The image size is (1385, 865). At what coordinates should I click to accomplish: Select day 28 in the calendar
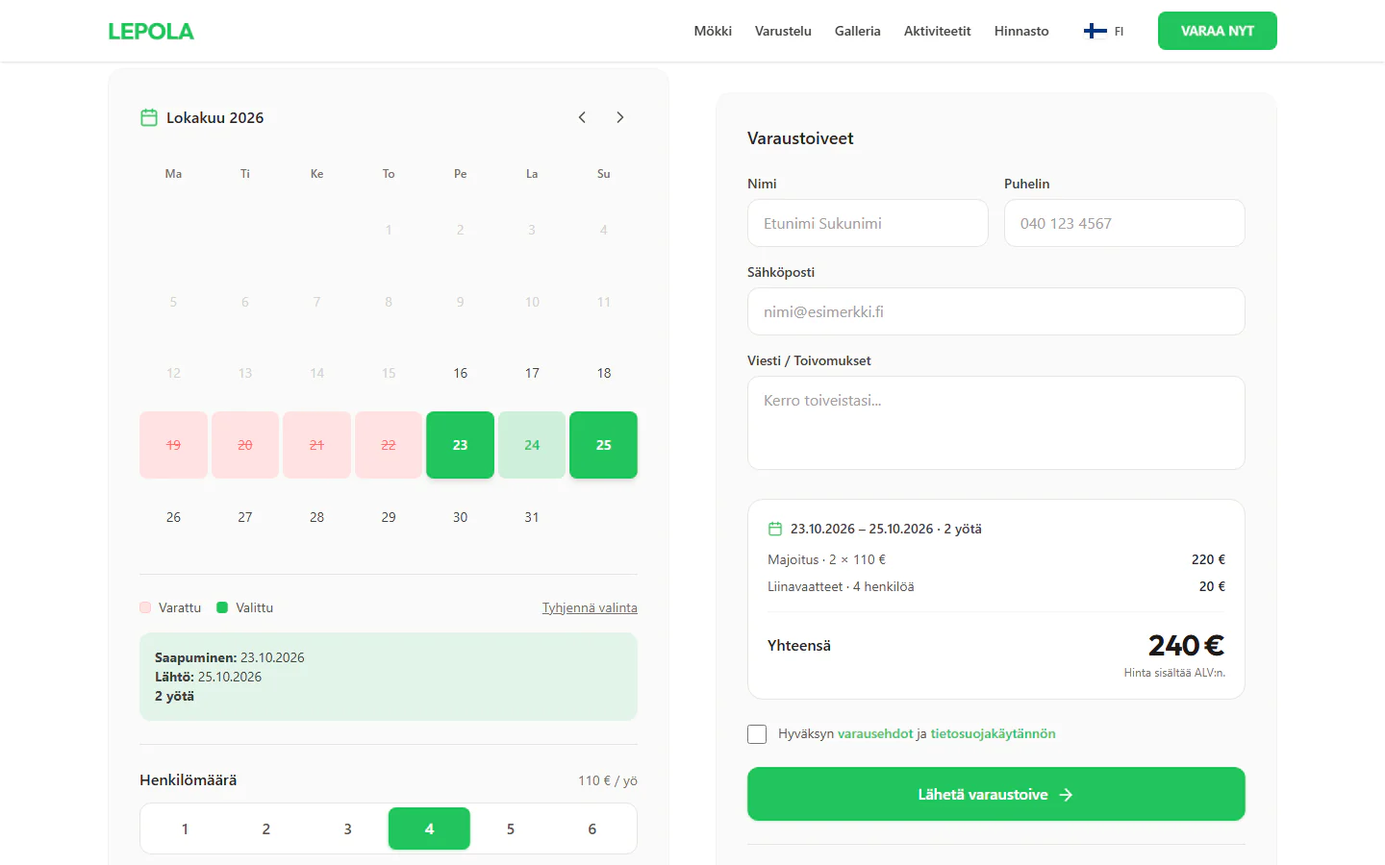[316, 517]
